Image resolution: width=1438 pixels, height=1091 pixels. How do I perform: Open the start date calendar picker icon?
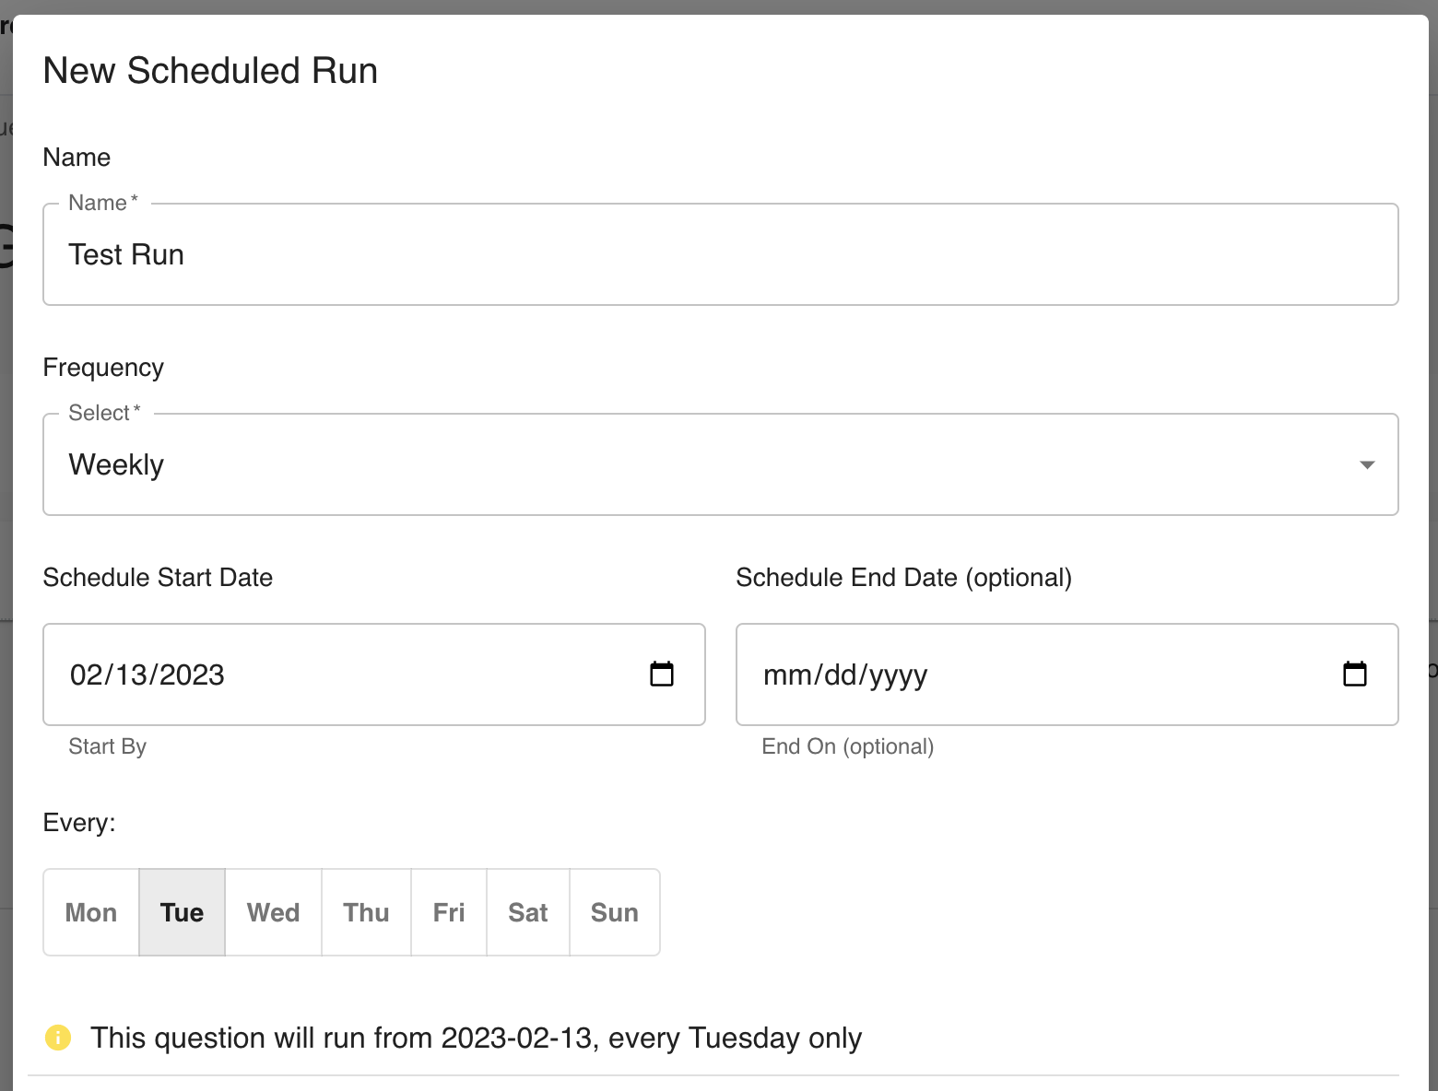662,675
